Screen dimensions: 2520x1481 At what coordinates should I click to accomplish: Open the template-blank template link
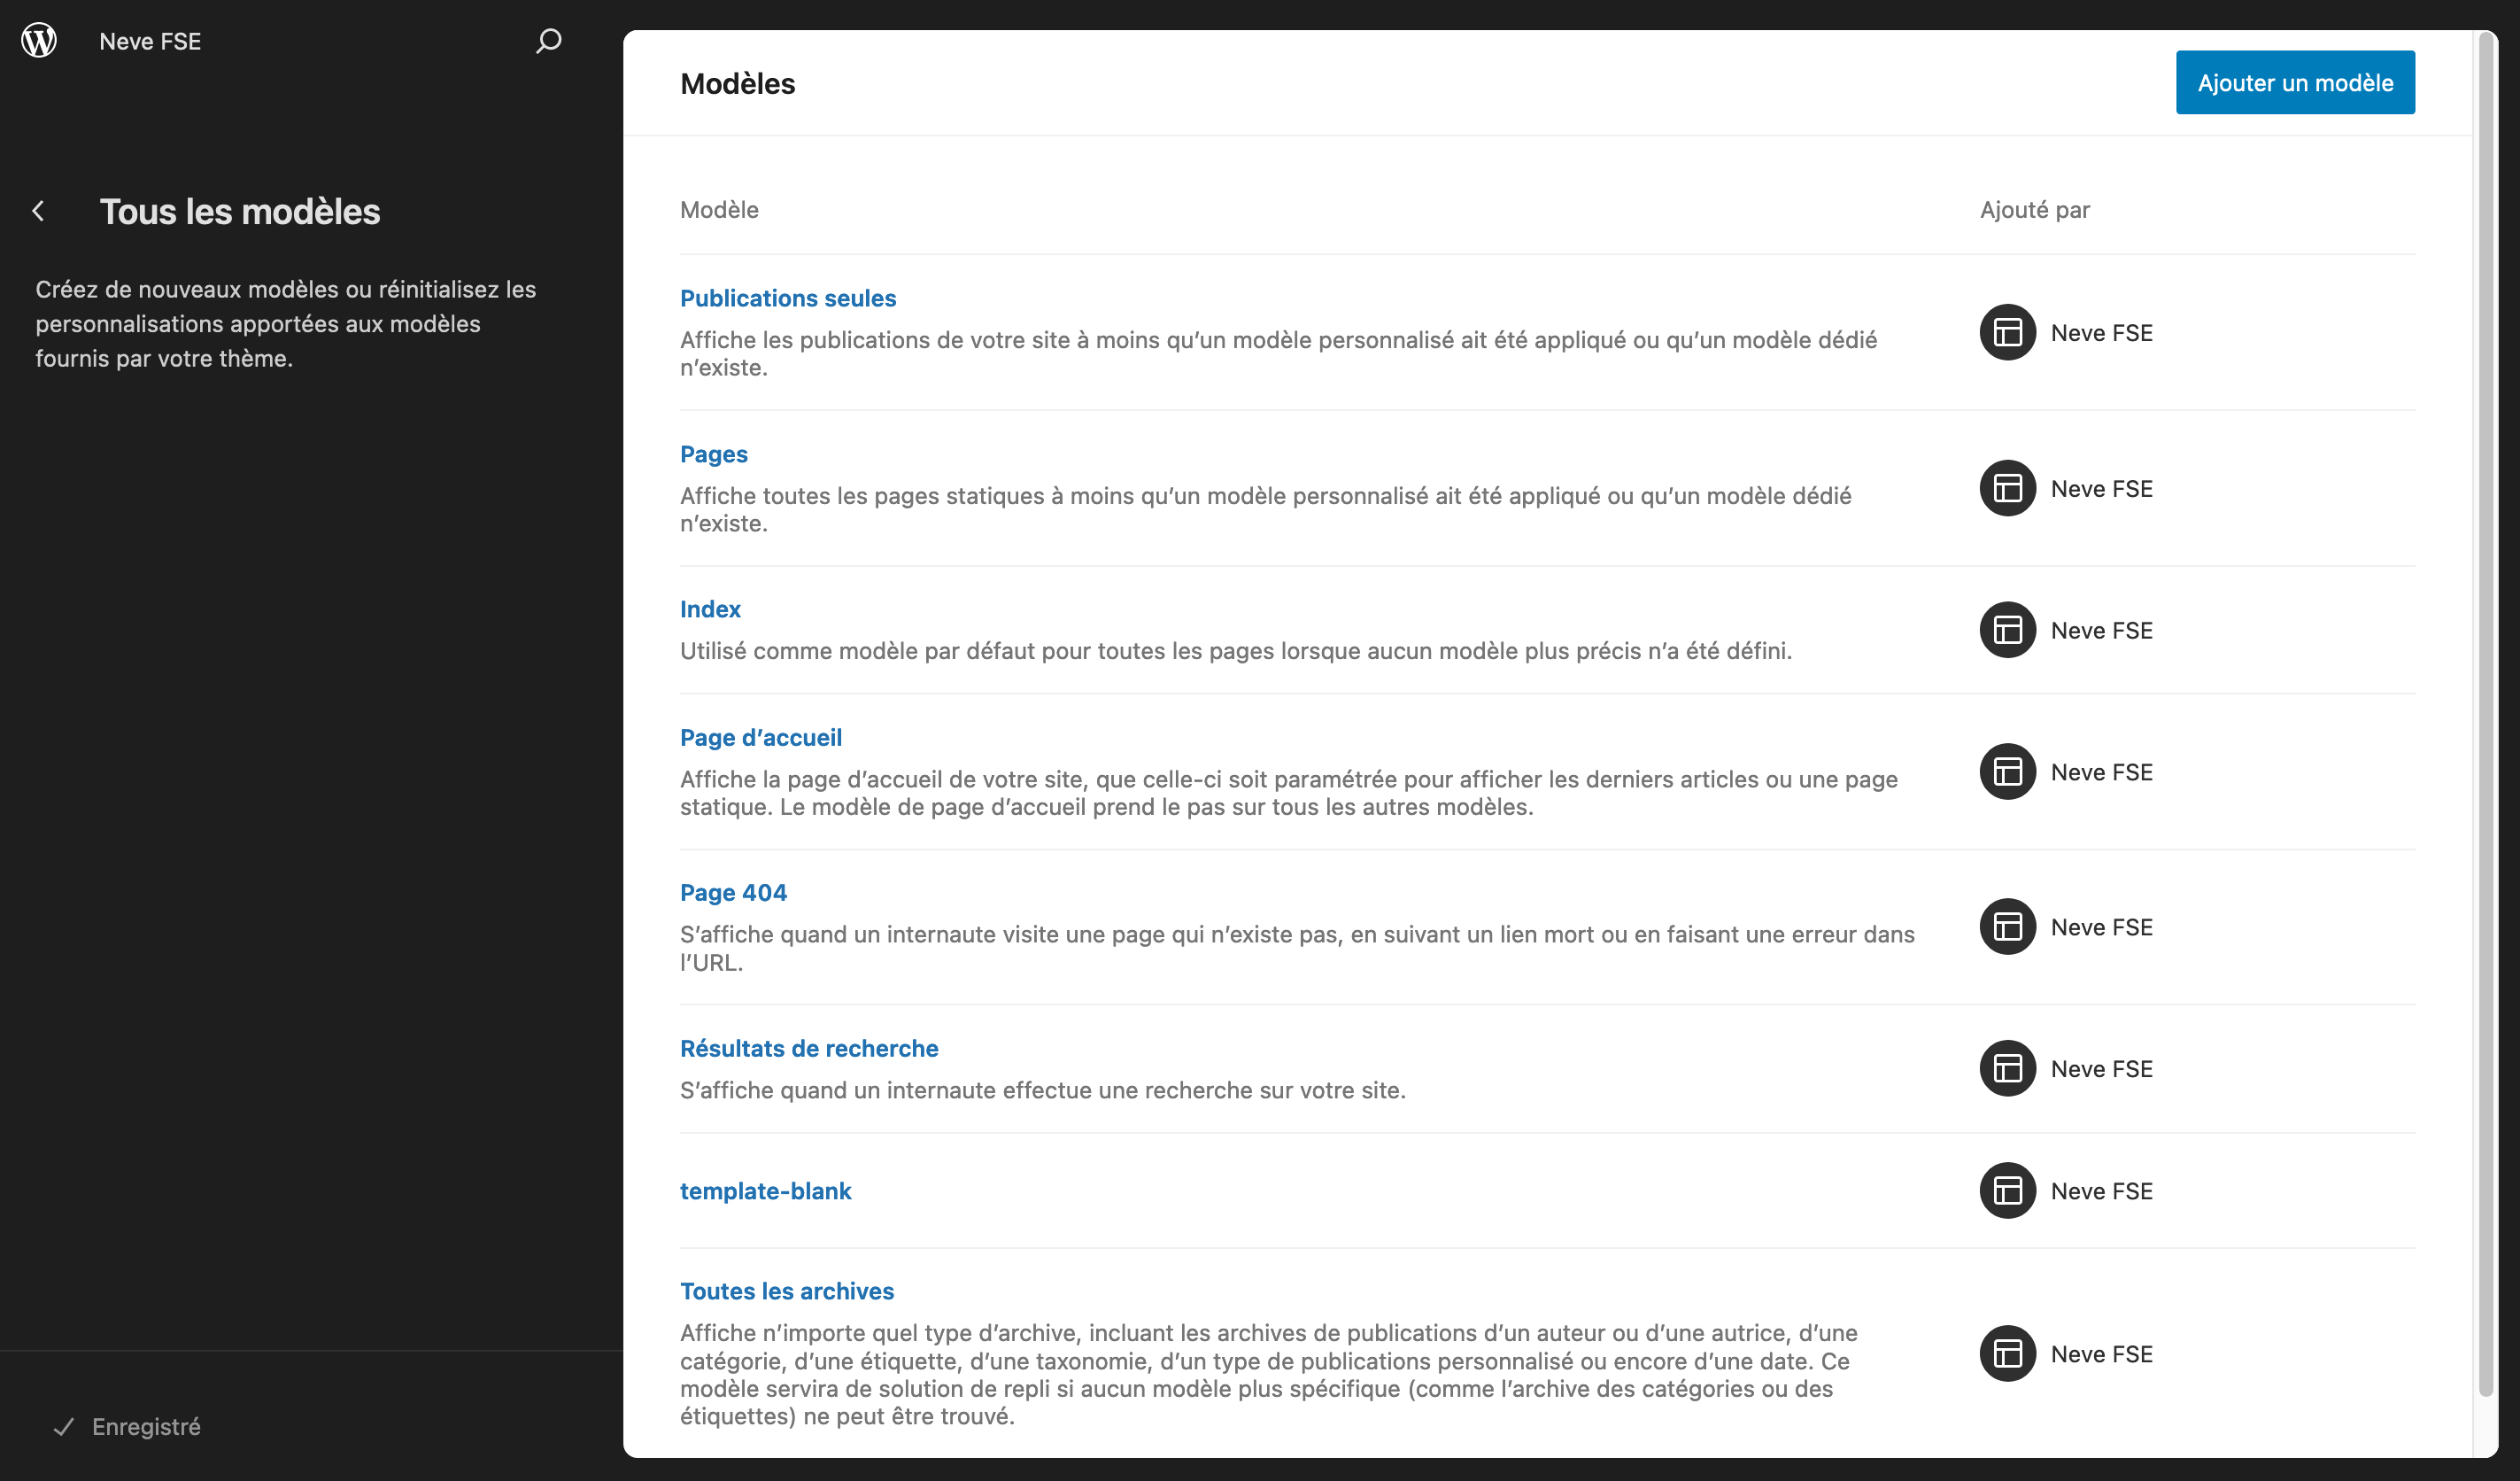(765, 1190)
